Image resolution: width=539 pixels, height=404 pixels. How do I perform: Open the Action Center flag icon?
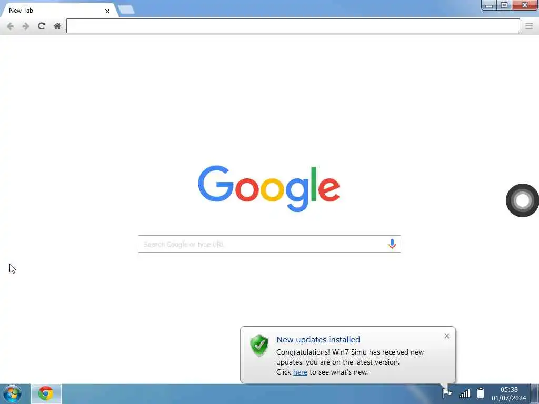pos(446,392)
